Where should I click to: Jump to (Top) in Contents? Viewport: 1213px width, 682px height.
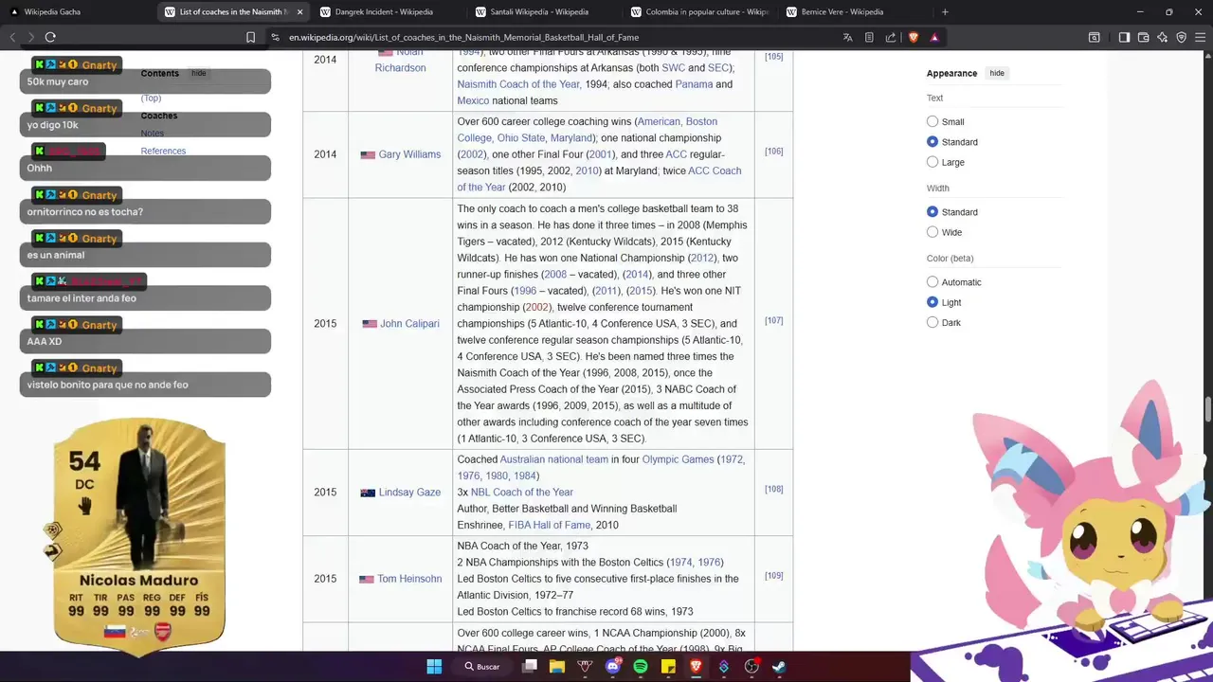click(x=151, y=98)
